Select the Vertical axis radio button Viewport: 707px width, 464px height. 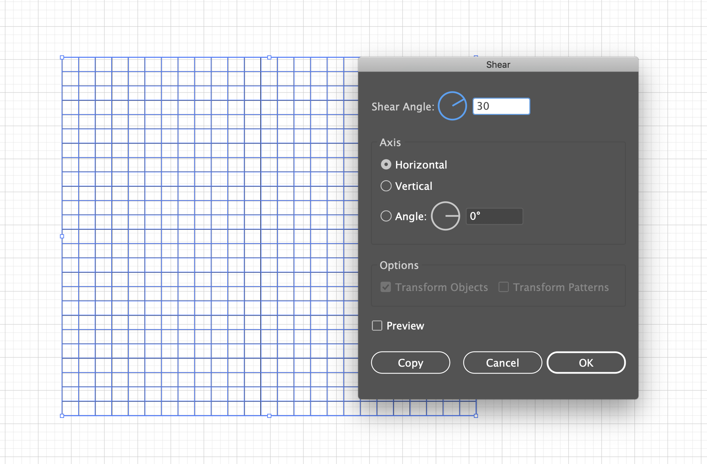click(386, 186)
